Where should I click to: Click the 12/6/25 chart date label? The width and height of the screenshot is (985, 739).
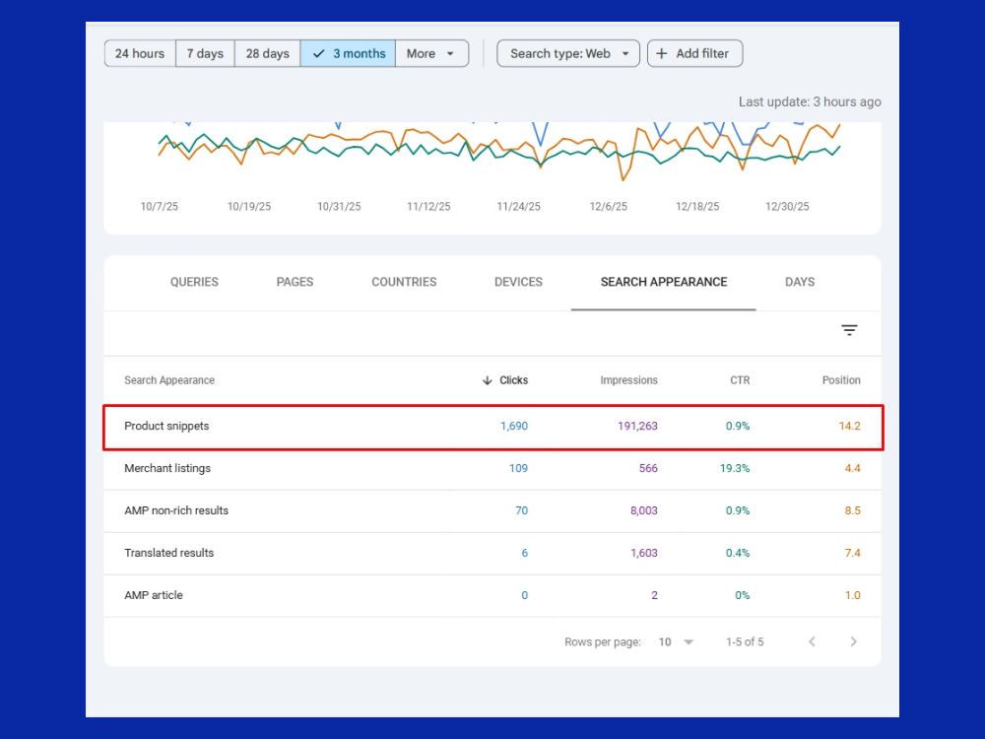pos(608,206)
